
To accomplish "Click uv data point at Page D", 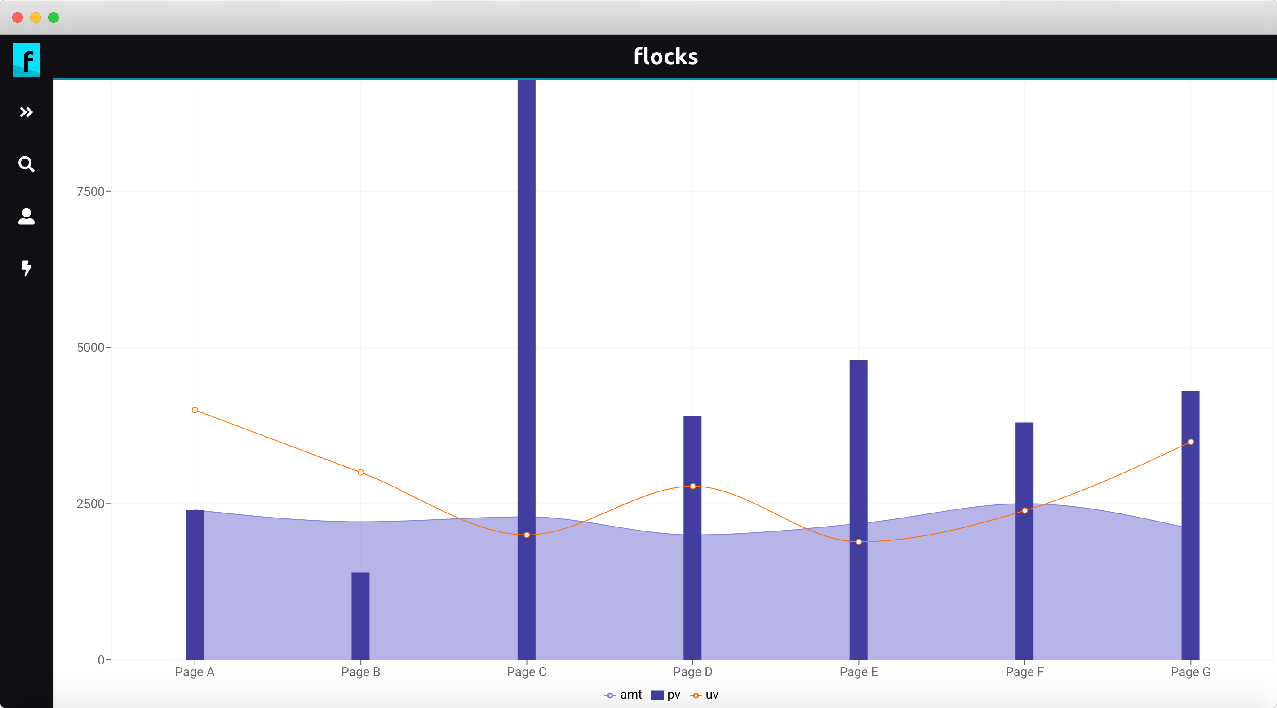I will (x=692, y=487).
